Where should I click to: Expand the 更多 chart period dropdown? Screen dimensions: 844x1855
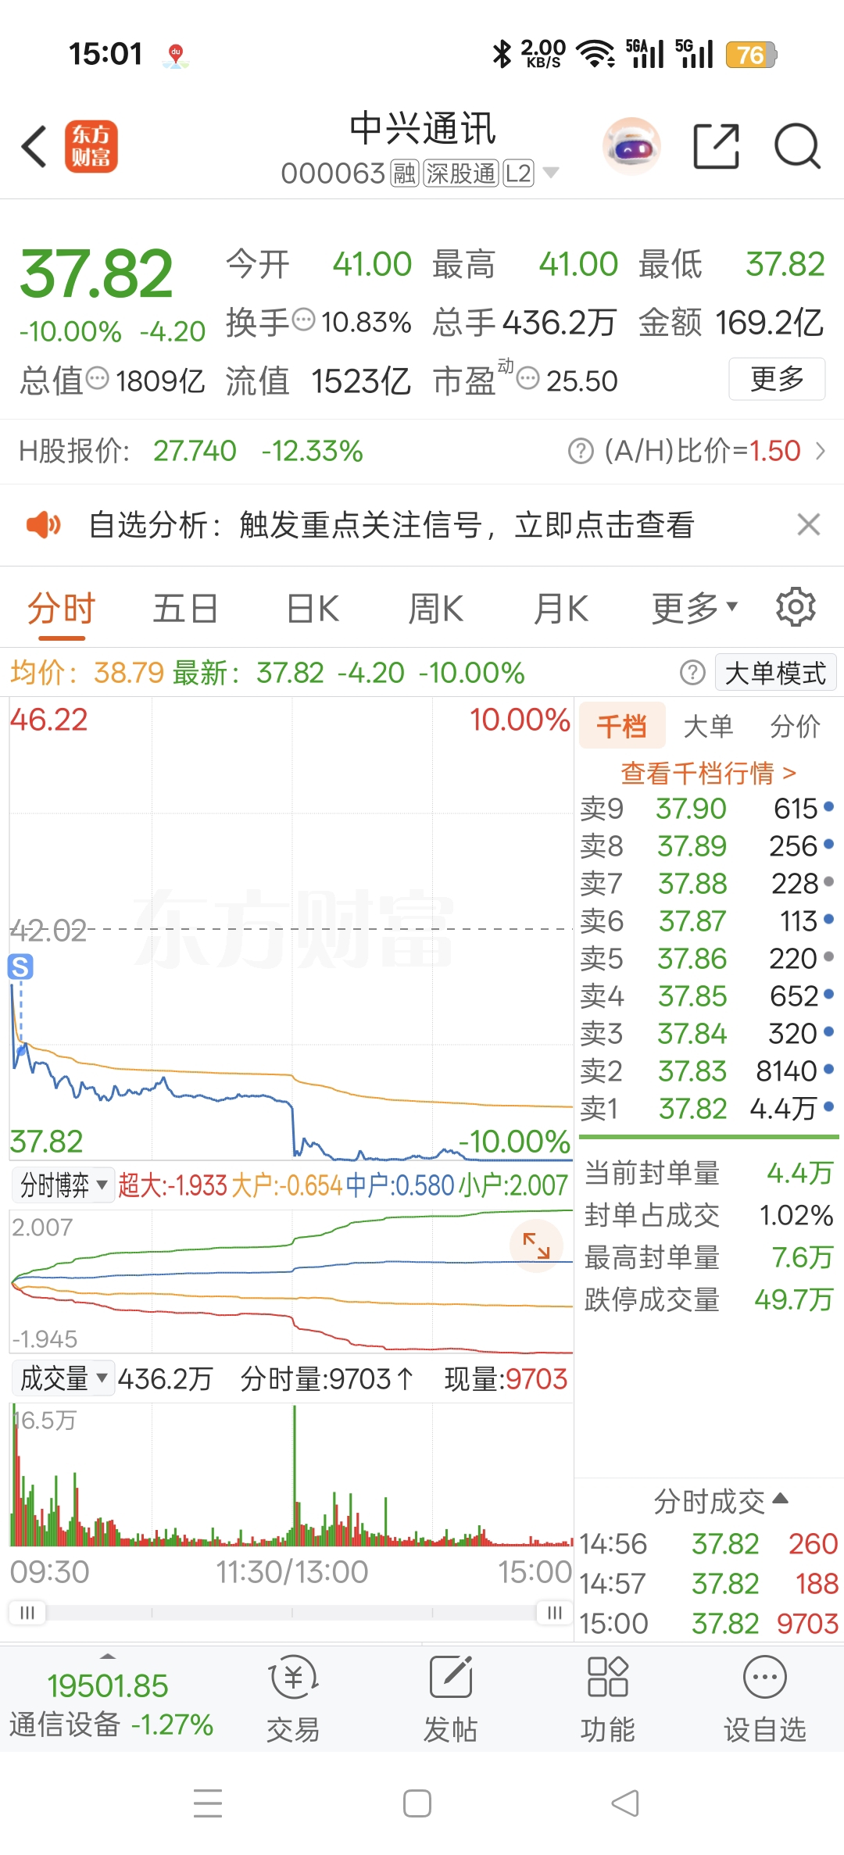[694, 608]
